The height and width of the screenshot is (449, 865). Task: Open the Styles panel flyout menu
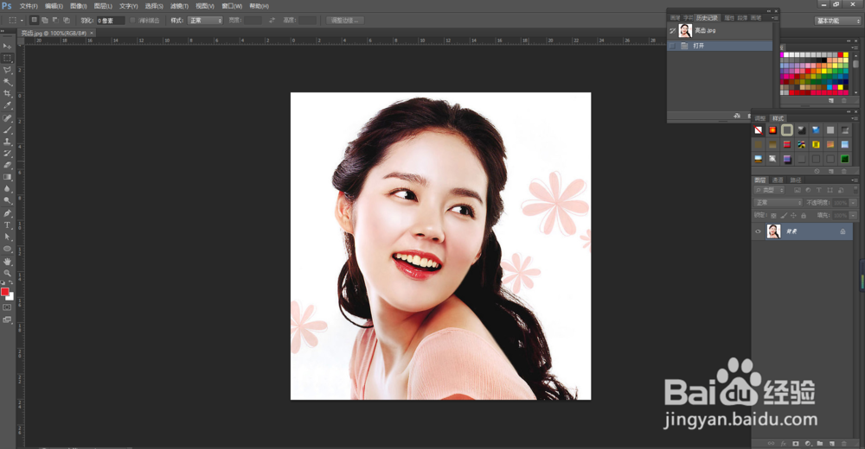point(854,118)
